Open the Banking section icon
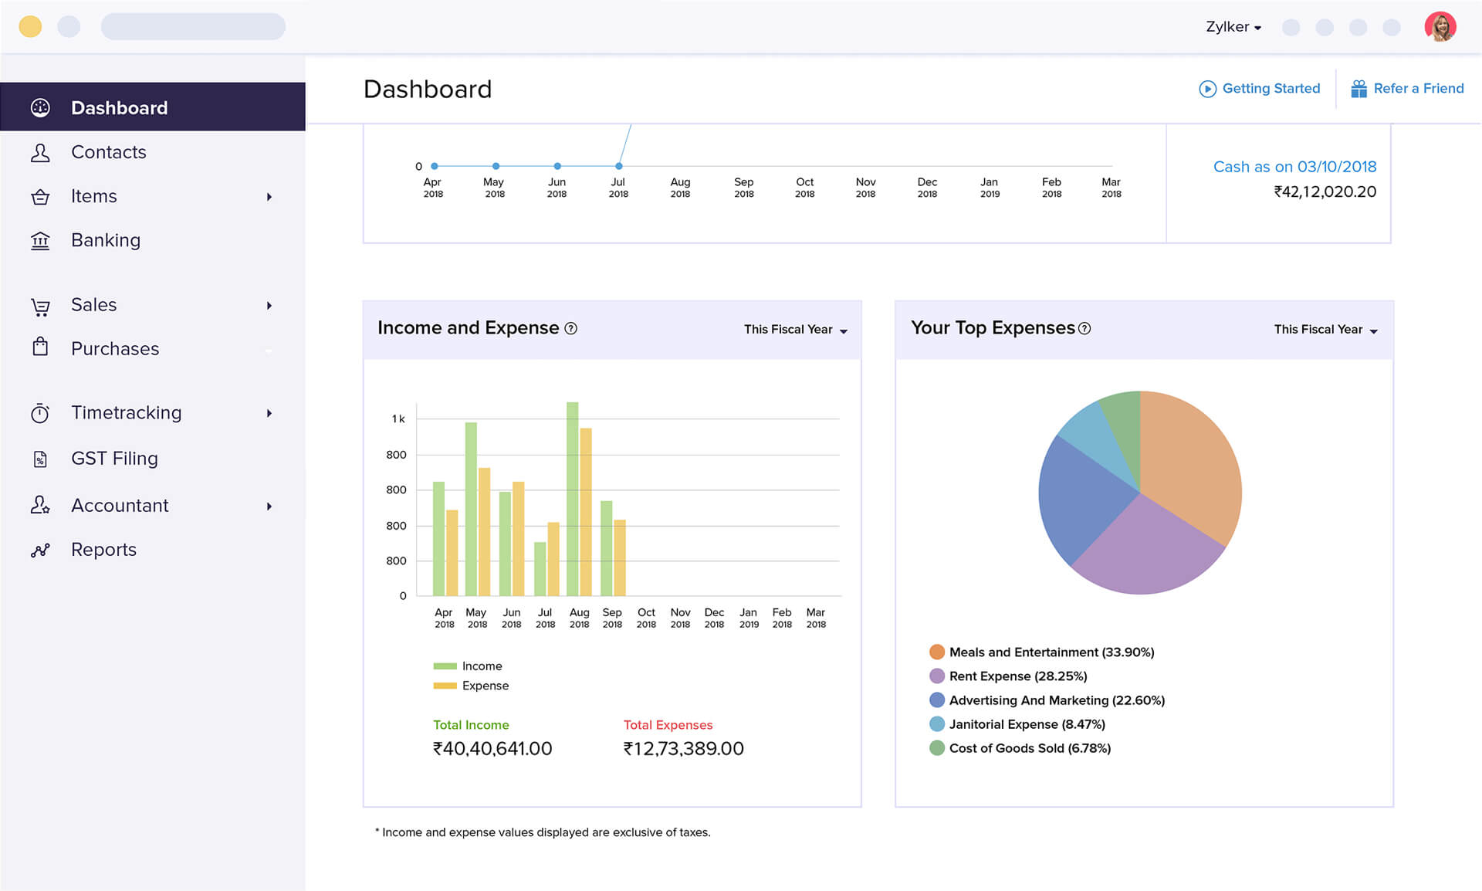This screenshot has height=891, width=1482. click(x=41, y=240)
